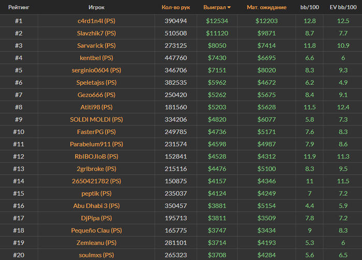The width and height of the screenshot is (362, 260).
Task: Open Abu Dhabi 3 (PS) profile
Action: [97, 206]
